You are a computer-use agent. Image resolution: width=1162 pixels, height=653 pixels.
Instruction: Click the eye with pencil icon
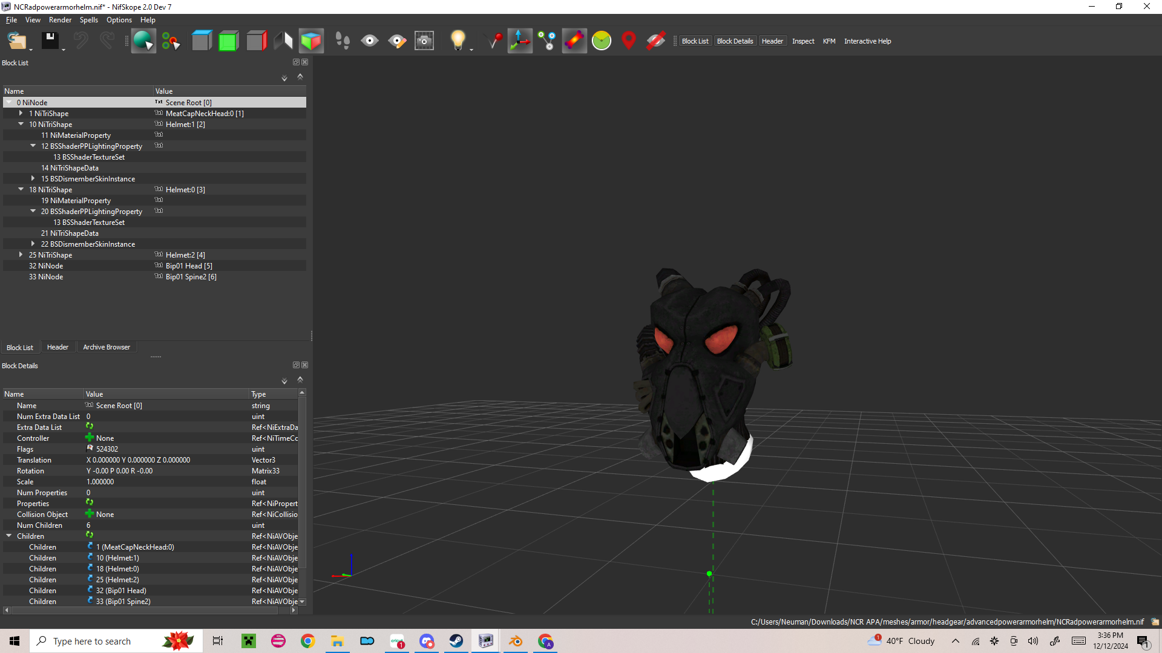tap(397, 41)
